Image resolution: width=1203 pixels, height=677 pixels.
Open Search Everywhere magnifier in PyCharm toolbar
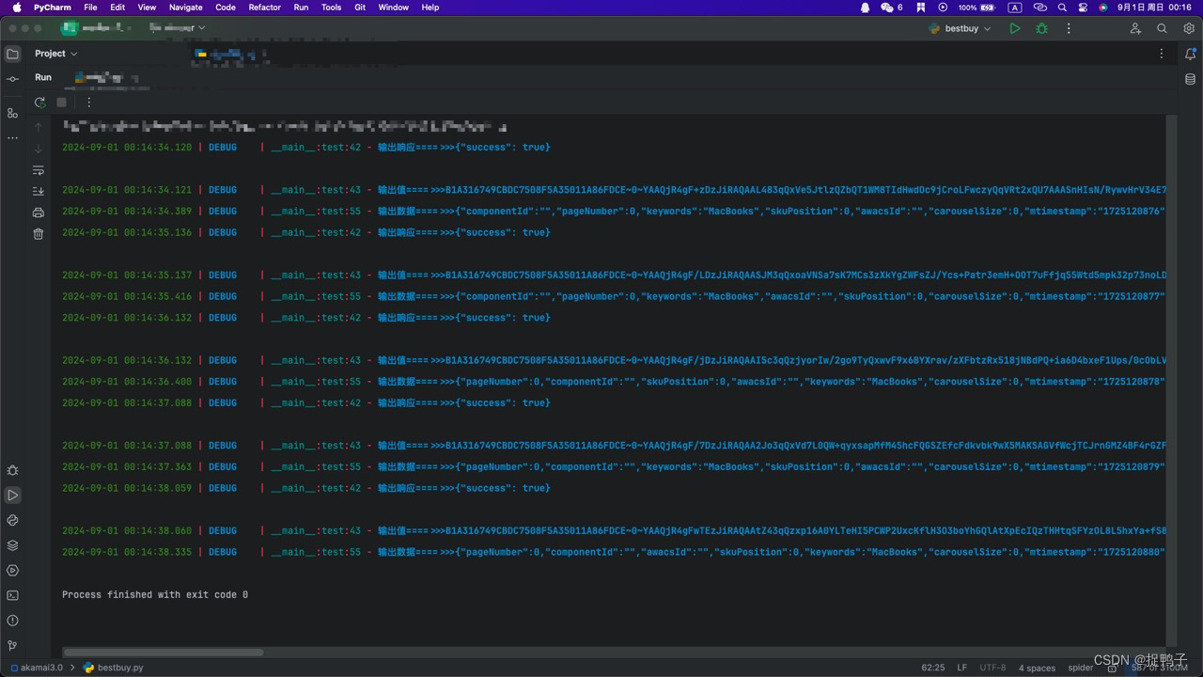pyautogui.click(x=1162, y=29)
